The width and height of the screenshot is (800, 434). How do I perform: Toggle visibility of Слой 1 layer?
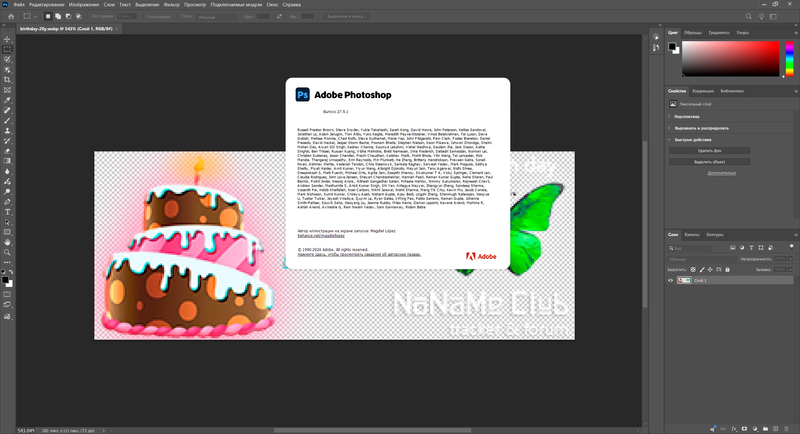tap(671, 280)
